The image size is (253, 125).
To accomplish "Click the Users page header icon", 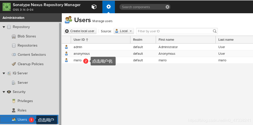I will click(x=68, y=20).
